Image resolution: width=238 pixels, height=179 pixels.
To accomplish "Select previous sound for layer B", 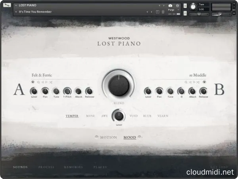I will (x=190, y=82).
